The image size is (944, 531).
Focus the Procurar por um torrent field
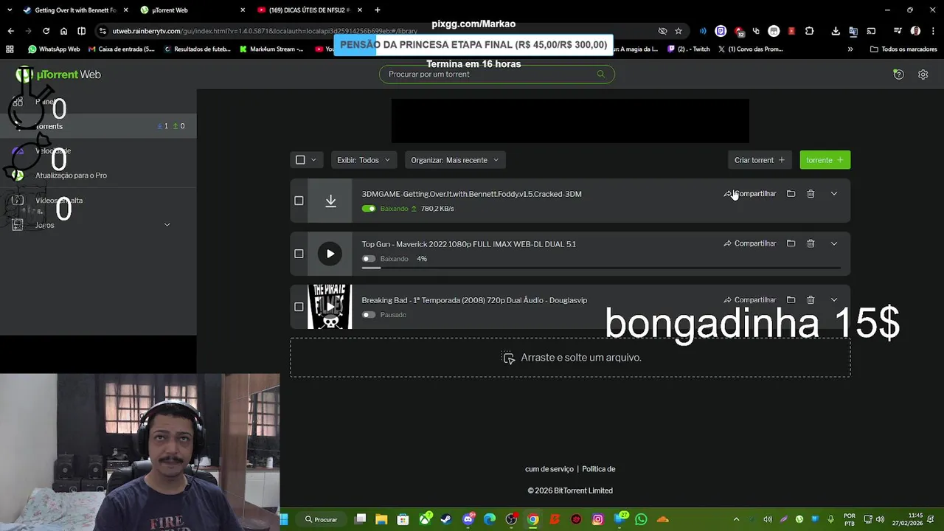coord(497,74)
